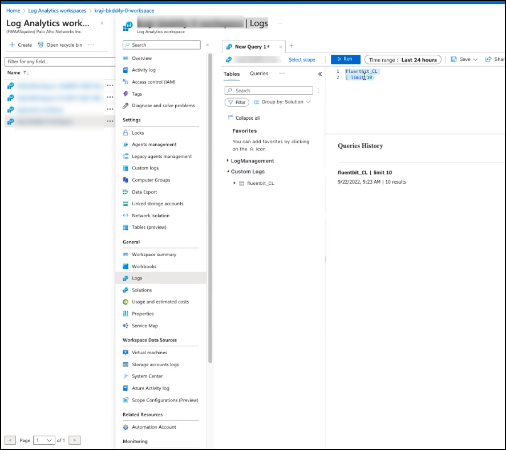Screen dimensions: 506x450
Task: Expand the LogManagement table group
Action: point(228,161)
